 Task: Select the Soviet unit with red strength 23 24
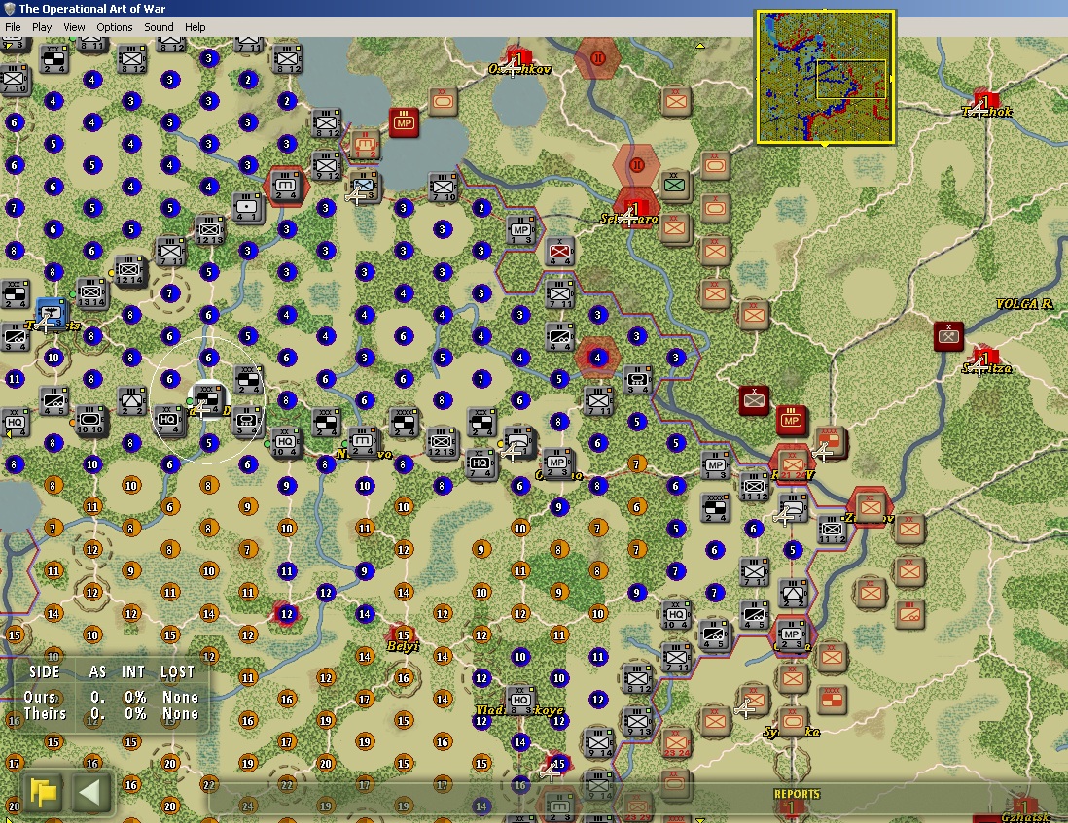pyautogui.click(x=676, y=742)
